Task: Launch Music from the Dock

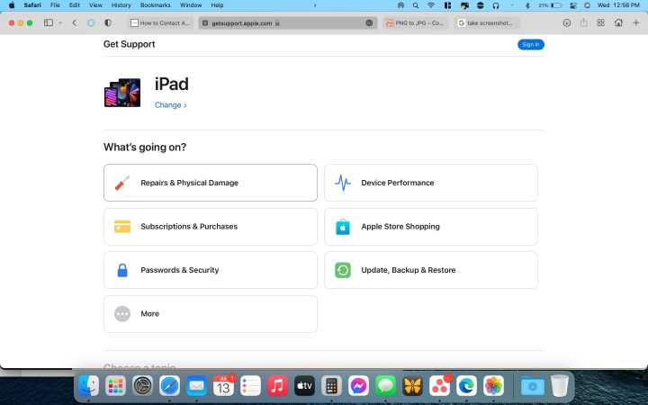Action: click(x=277, y=386)
